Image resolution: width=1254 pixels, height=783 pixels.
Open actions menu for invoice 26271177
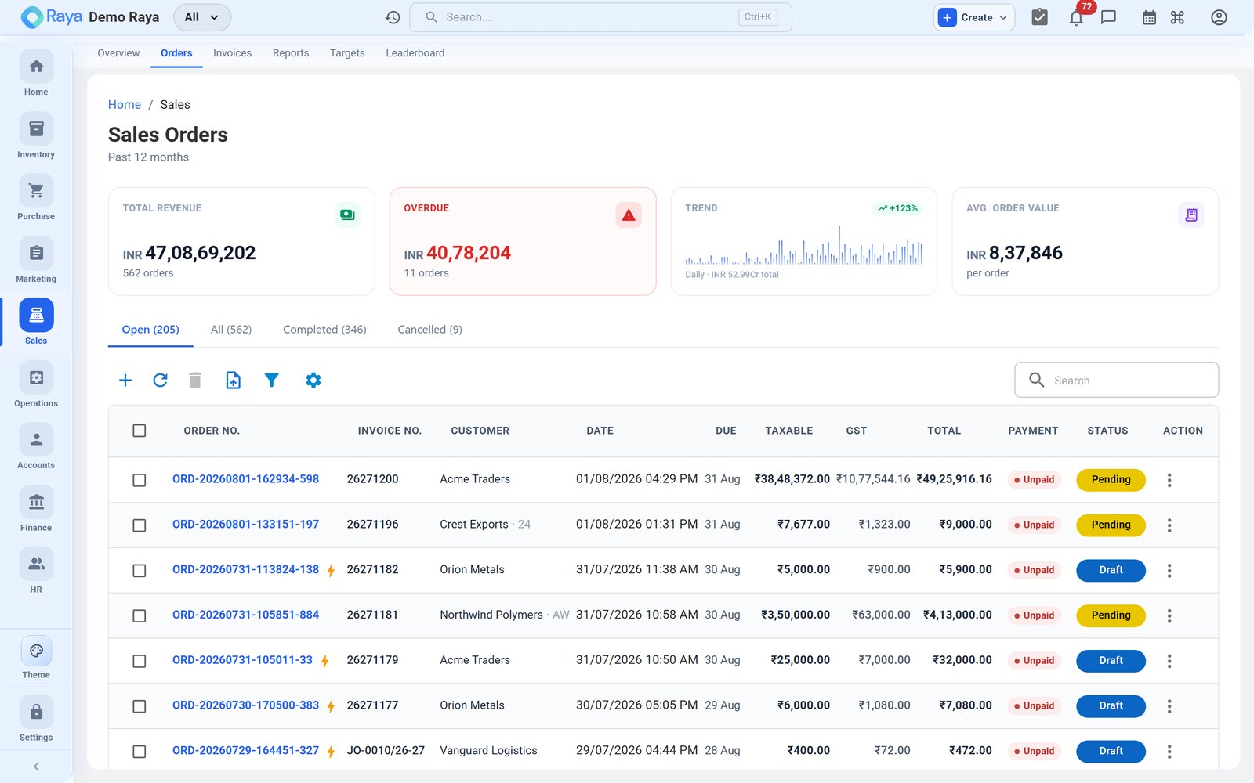pos(1169,706)
